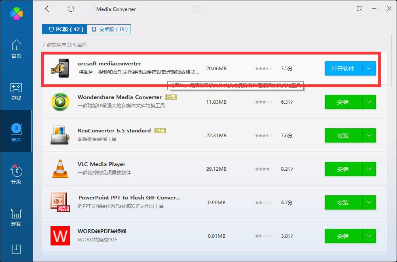Click the 收费 badge on Wondershare Media Converter
Viewport: 397px width, 262px height.
[171, 97]
